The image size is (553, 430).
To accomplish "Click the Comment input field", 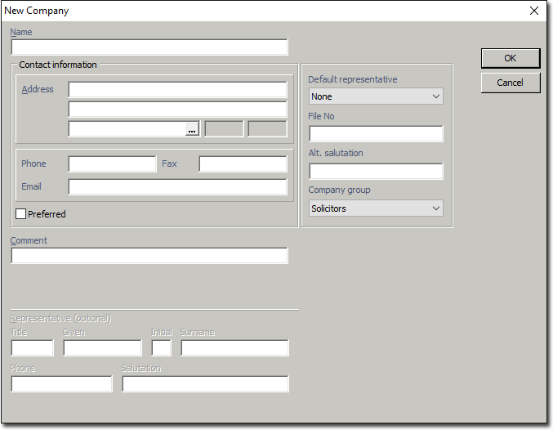I will (149, 256).
